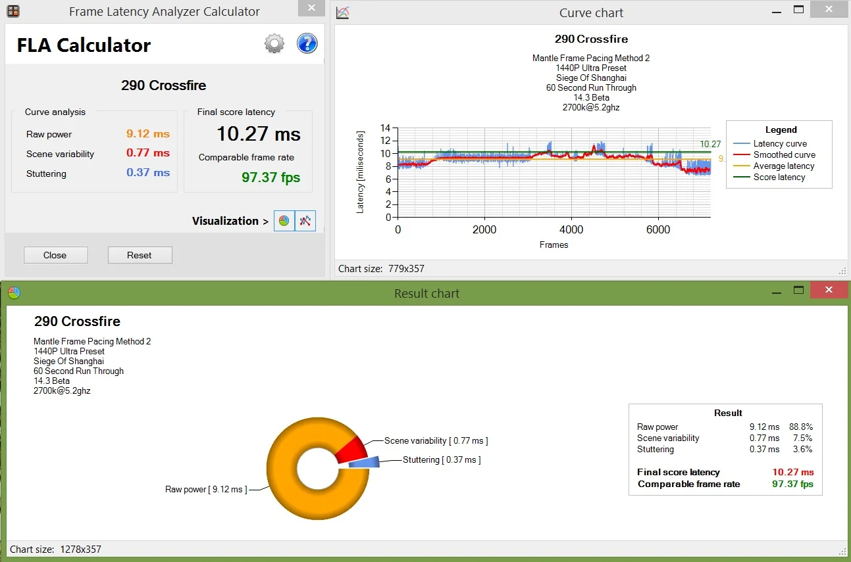Click the Chart size 779x357 status text
Screen dimensions: 851x562
(381, 268)
